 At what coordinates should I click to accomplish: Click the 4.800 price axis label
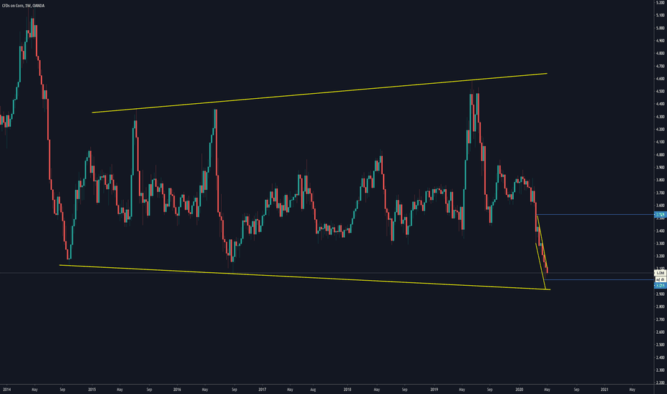coord(660,53)
